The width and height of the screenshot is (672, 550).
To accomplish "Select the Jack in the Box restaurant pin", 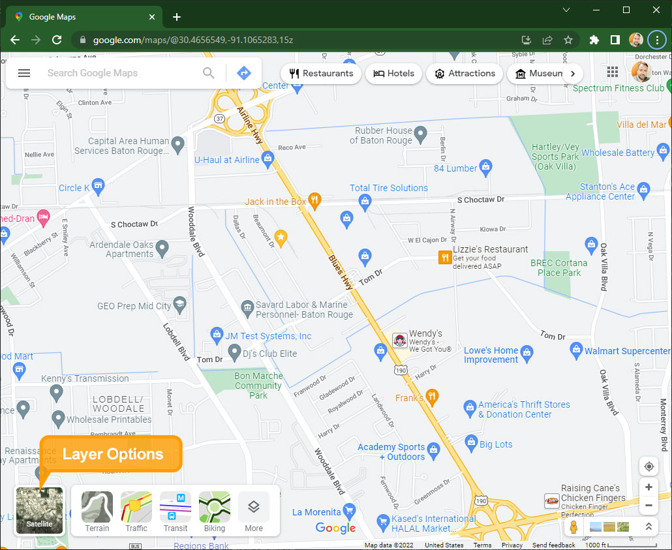I will 314,201.
